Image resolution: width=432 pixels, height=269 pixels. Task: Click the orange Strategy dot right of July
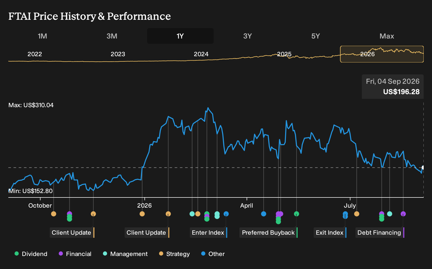click(357, 214)
